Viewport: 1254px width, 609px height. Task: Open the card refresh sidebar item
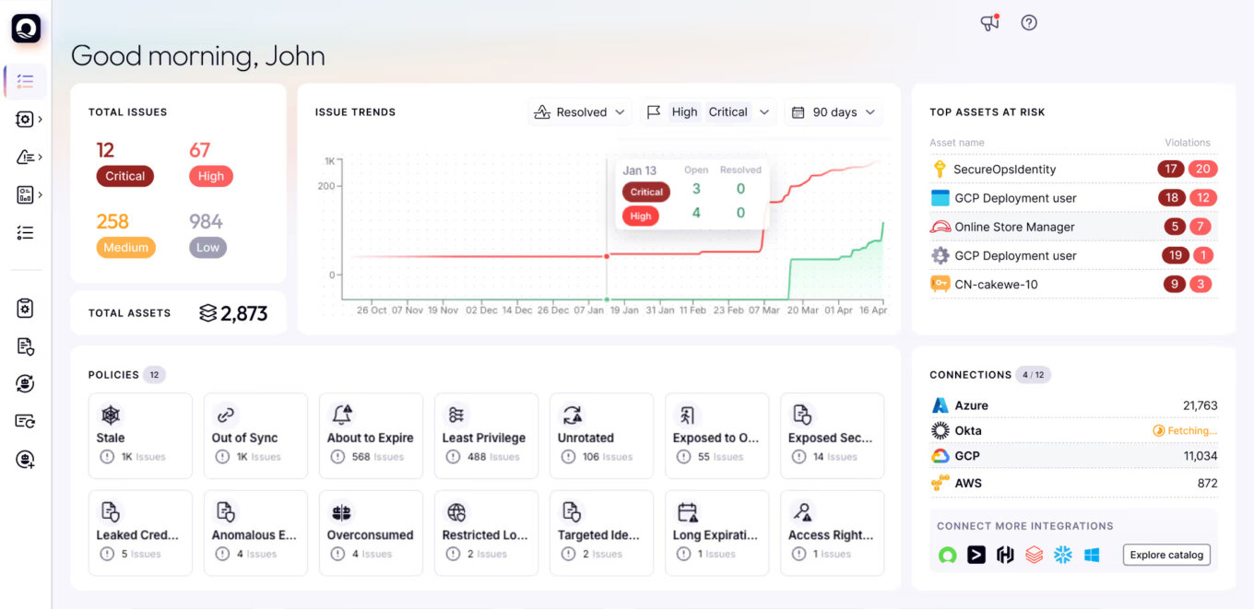point(26,421)
